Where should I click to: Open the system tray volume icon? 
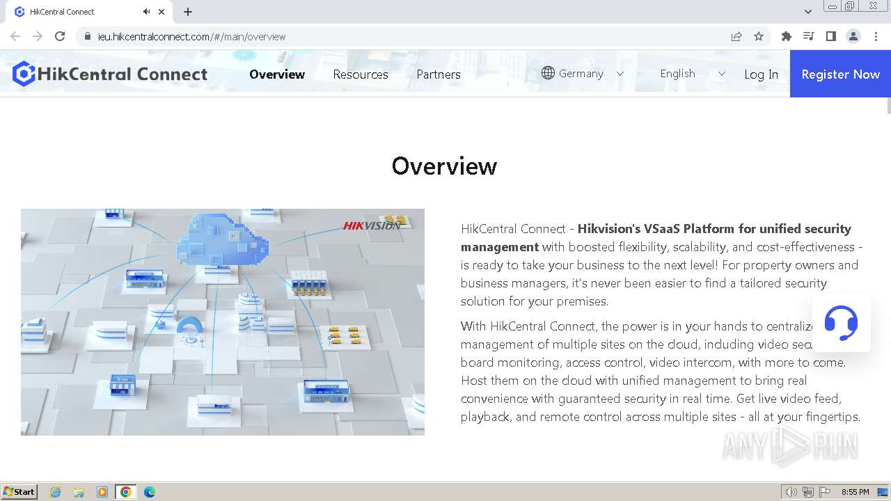point(791,492)
